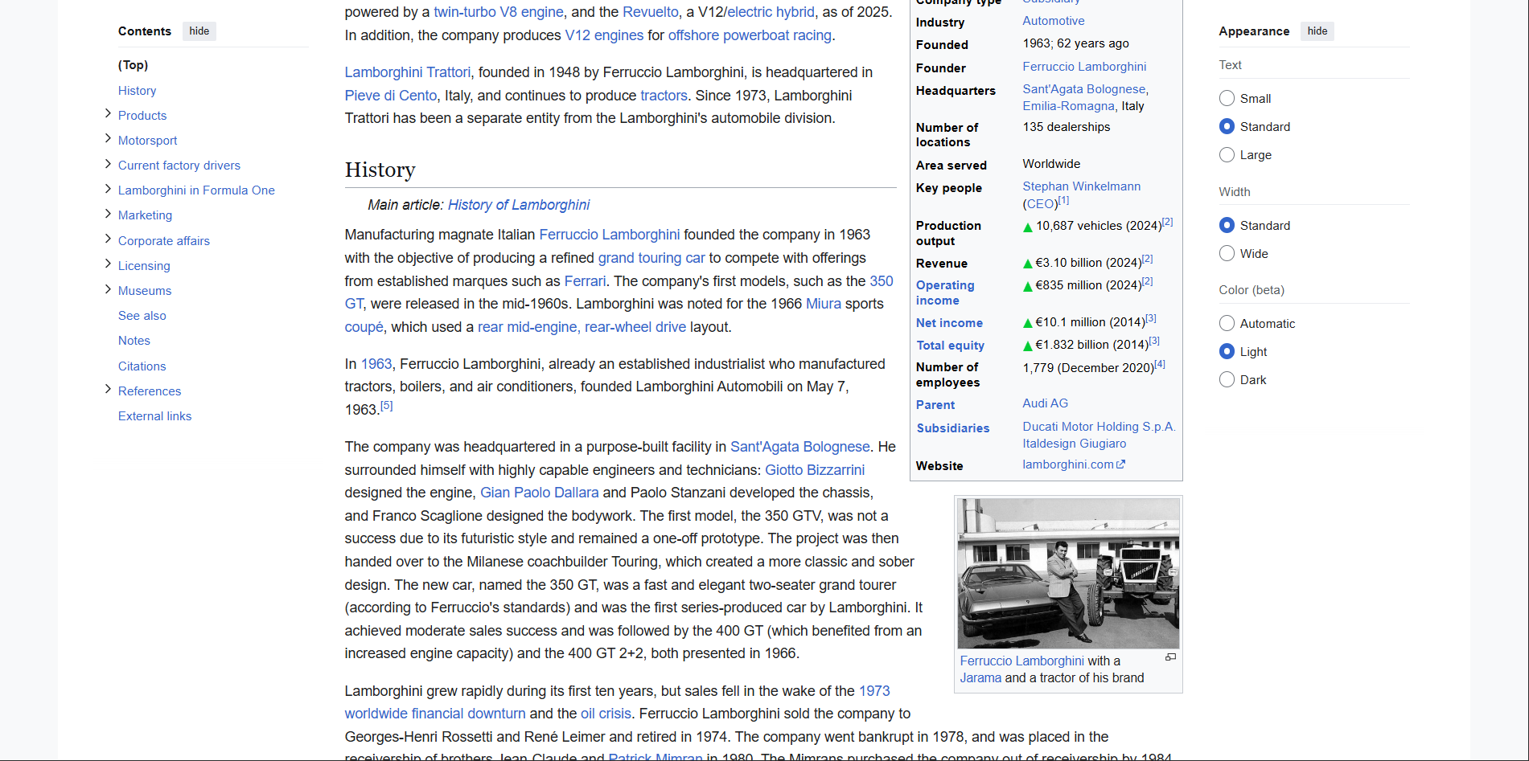Choose Dark color mode
The width and height of the screenshot is (1529, 761).
point(1227,379)
